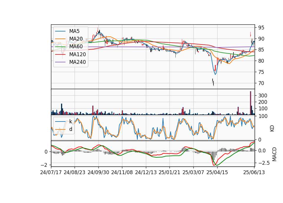The width and height of the screenshot is (283, 203).
Task: Click the 25/01/21 date label
Action: (170, 172)
